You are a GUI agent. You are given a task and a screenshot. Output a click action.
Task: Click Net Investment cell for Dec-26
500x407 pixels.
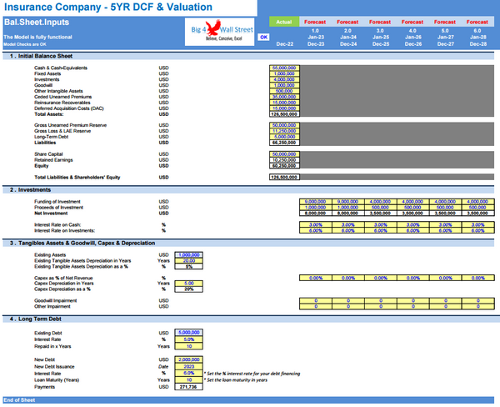(x=412, y=213)
